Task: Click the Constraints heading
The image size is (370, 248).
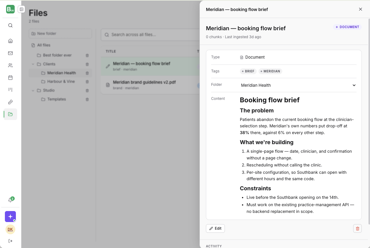Action: (255, 188)
